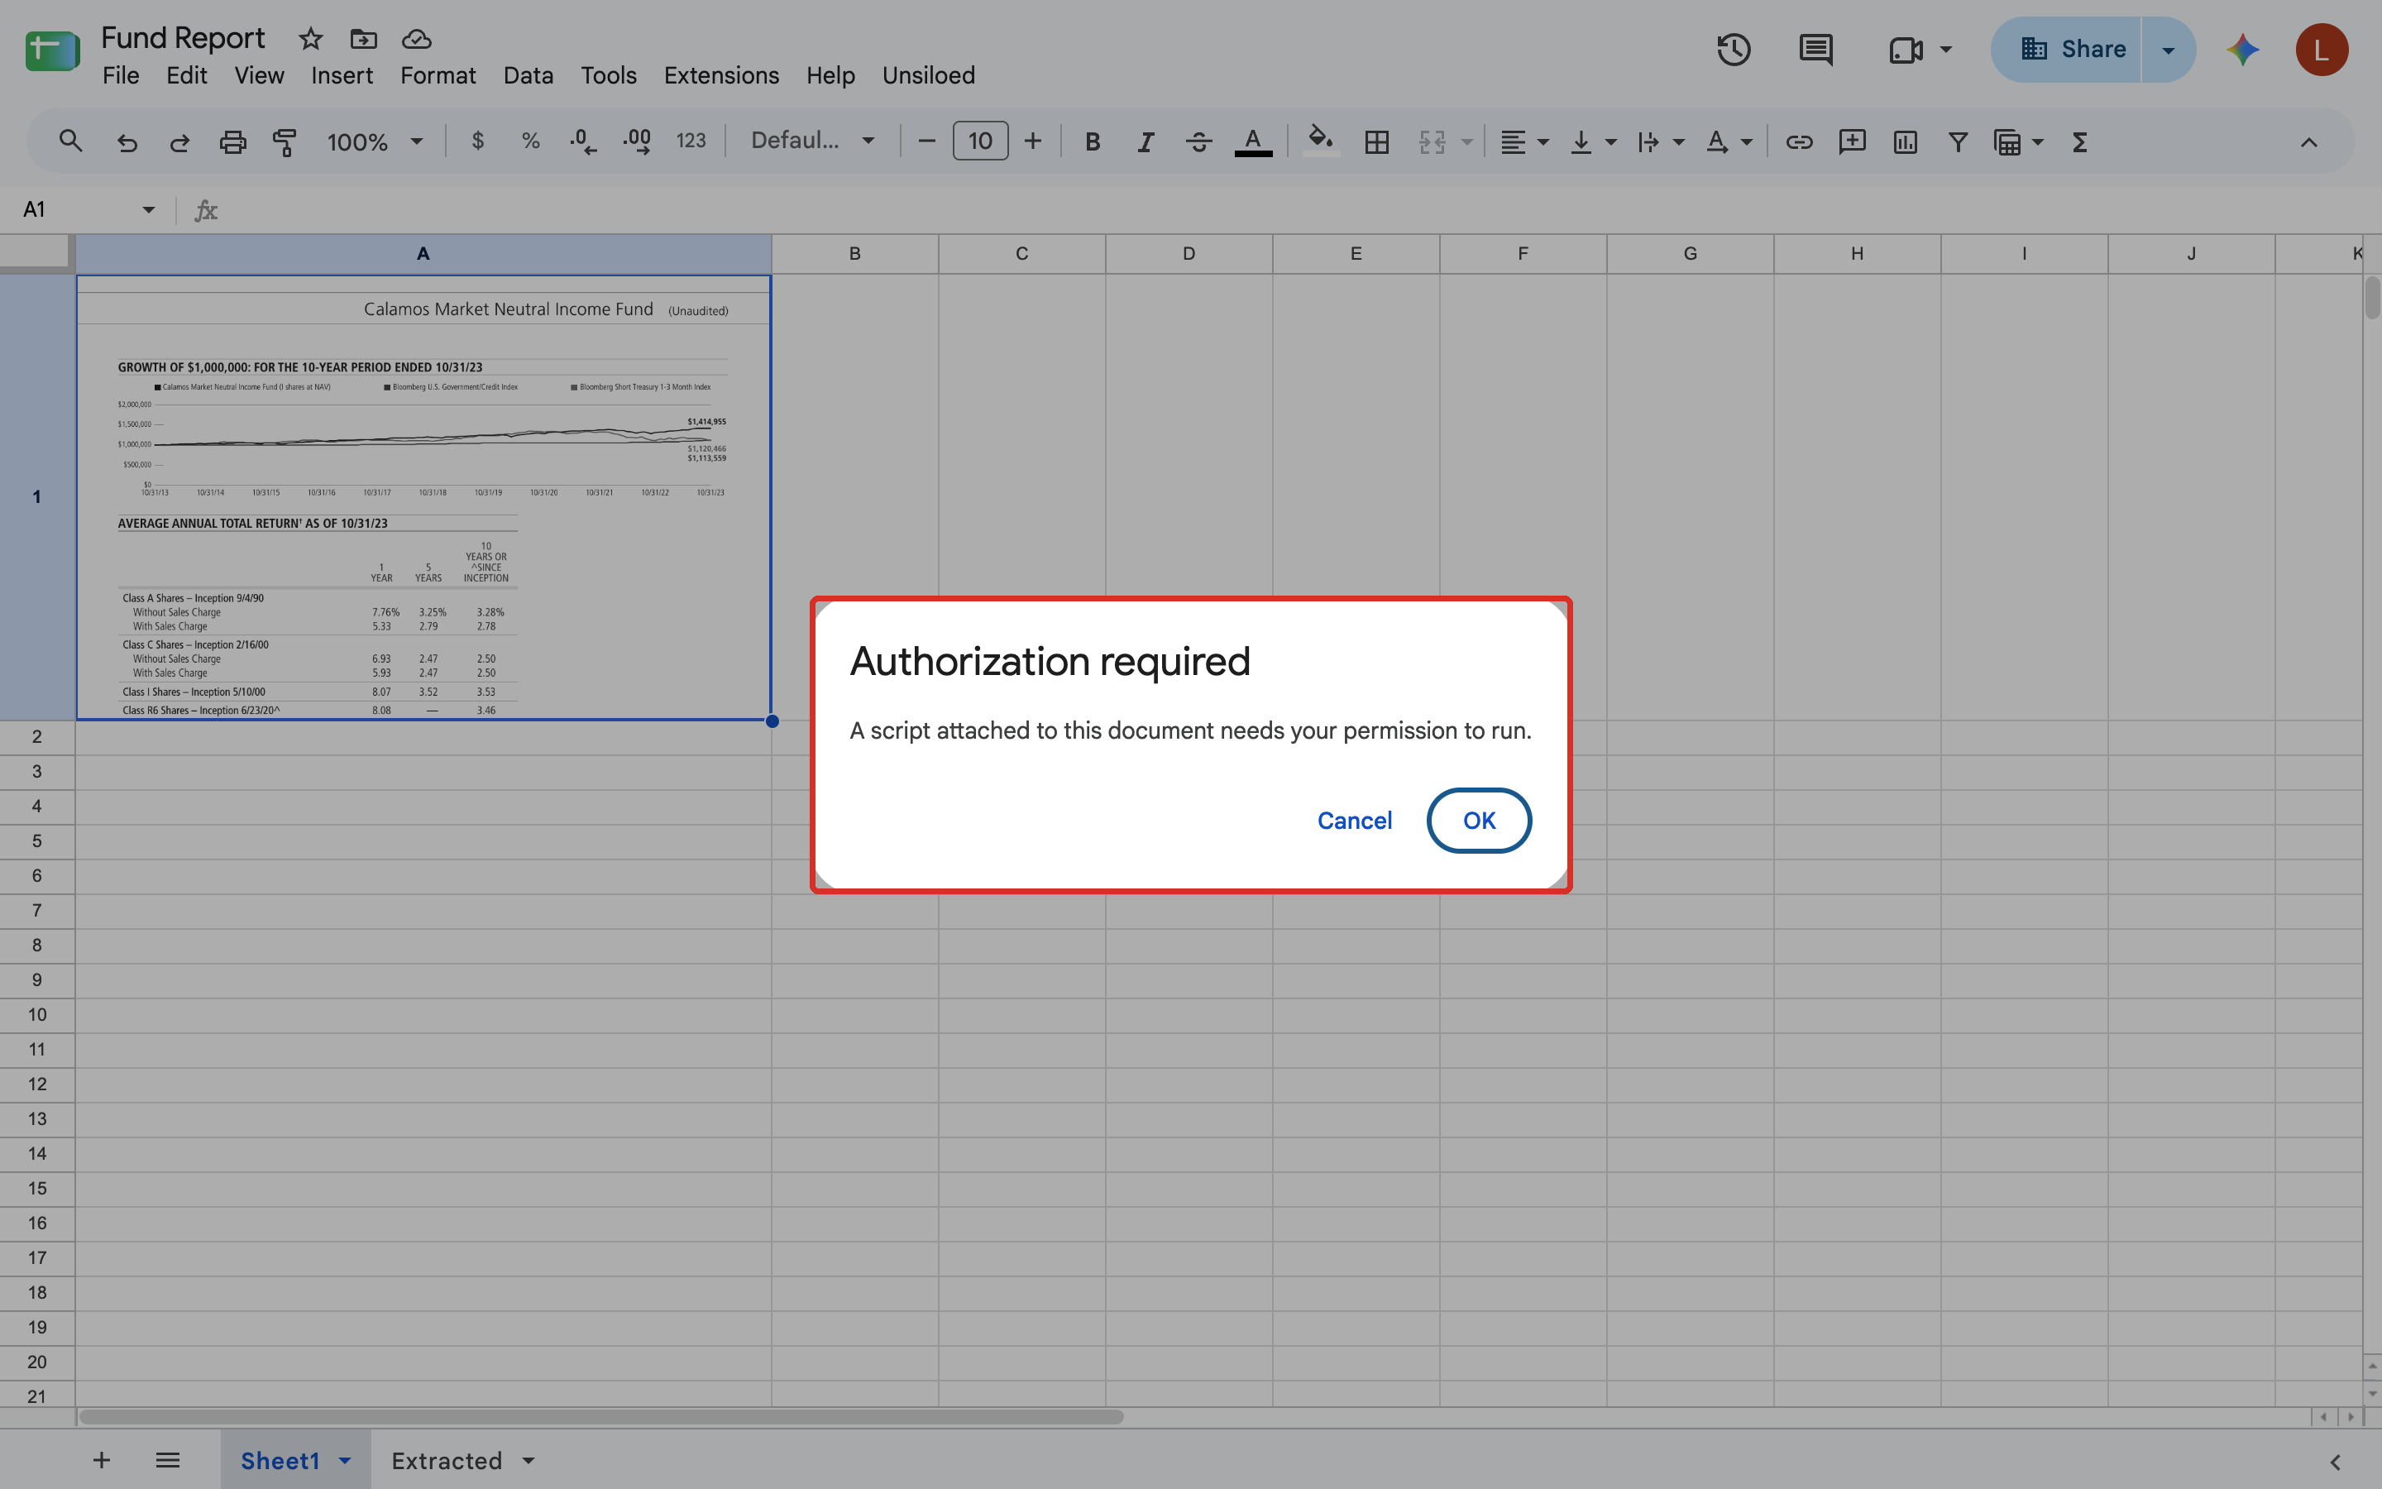Viewport: 2382px width, 1489px height.
Task: Open the Format menu
Action: [x=438, y=76]
